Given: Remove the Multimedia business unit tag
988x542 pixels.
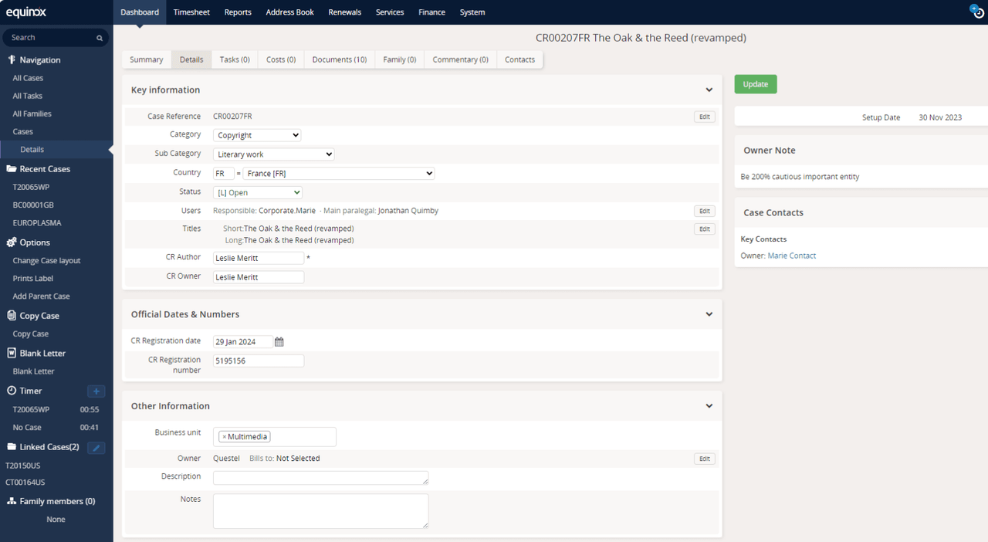Looking at the screenshot, I should [226, 435].
